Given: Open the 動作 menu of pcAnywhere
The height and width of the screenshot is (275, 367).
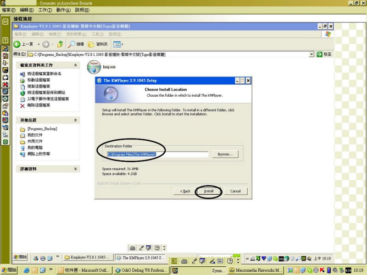Looking at the screenshot, I should 63,10.
